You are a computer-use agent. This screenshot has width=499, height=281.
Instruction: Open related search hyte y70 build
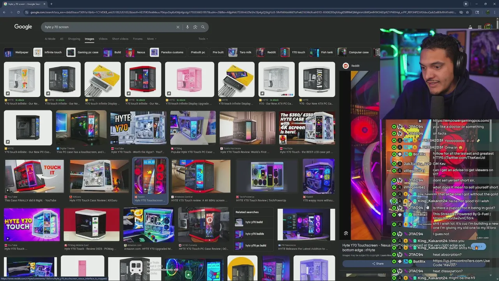pos(254,222)
